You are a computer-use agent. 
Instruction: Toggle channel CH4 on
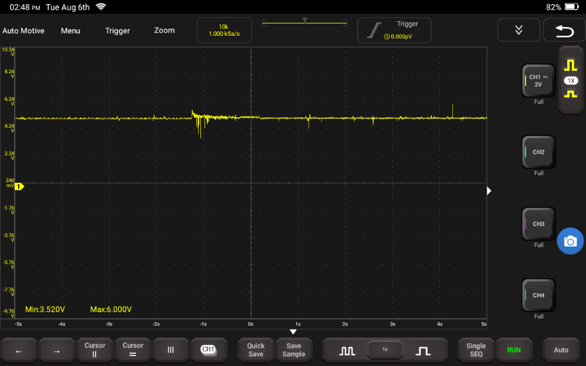point(538,295)
